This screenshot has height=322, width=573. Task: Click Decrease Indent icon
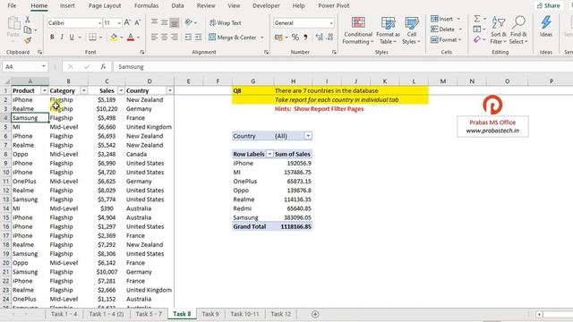click(188, 37)
